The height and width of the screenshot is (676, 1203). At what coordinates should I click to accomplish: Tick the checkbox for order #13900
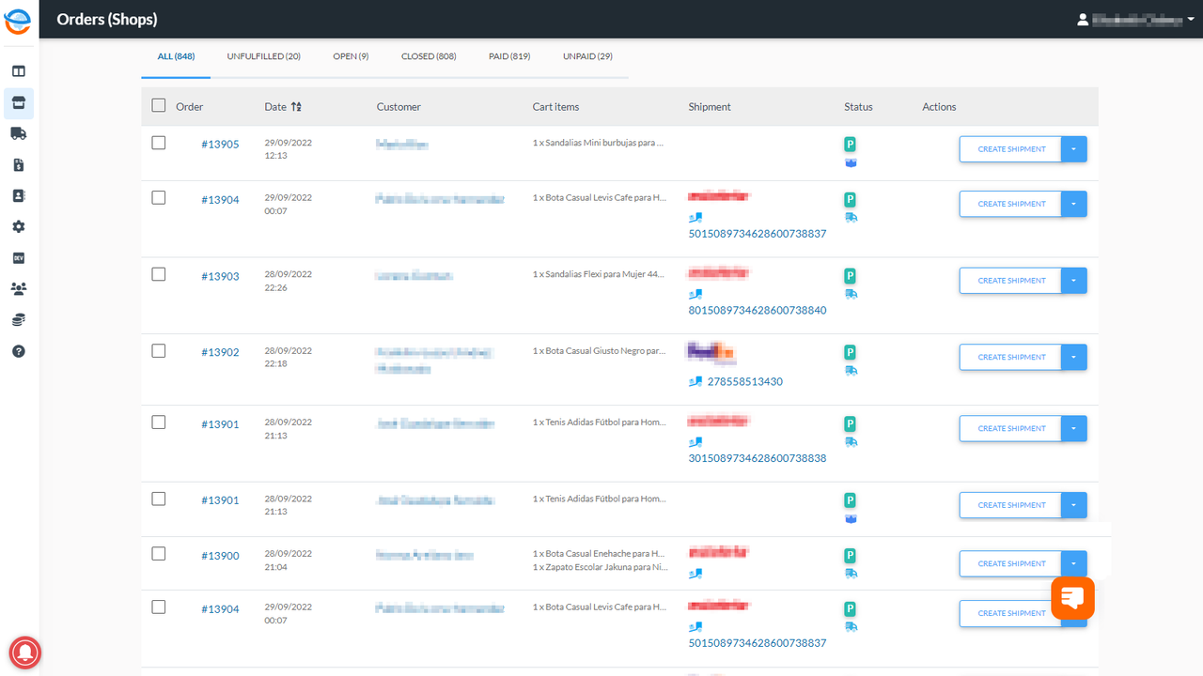click(x=159, y=554)
